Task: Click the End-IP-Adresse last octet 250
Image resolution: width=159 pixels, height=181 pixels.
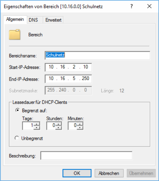Action: tap(86, 79)
